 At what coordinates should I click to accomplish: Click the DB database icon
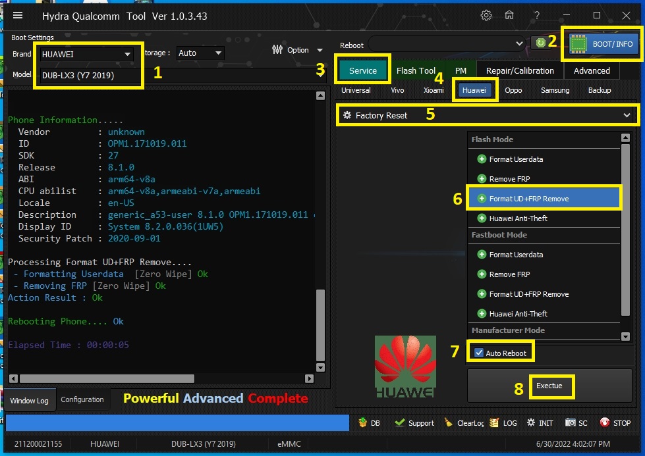pyautogui.click(x=362, y=422)
